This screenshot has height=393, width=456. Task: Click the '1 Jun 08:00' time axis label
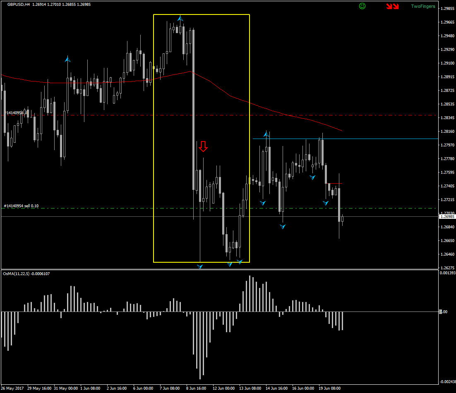coord(90,388)
